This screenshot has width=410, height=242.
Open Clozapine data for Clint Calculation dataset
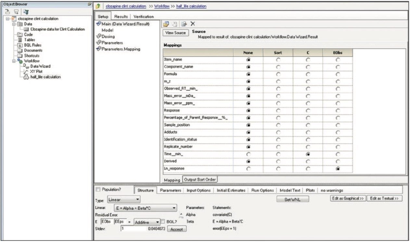click(x=58, y=29)
